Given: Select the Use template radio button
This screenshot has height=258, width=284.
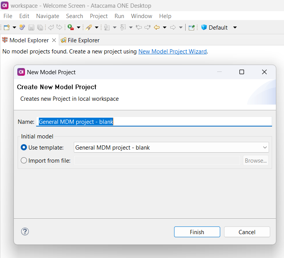Looking at the screenshot, I should [x=24, y=147].
